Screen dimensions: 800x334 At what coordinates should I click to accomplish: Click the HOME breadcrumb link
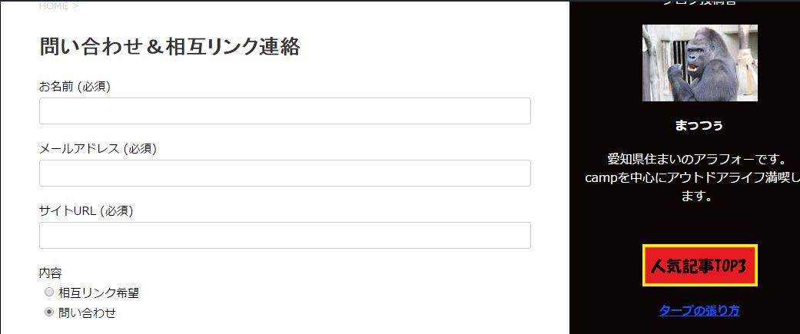point(54,6)
